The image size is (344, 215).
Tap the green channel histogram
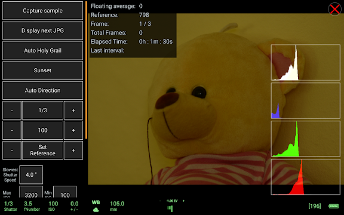click(306, 139)
